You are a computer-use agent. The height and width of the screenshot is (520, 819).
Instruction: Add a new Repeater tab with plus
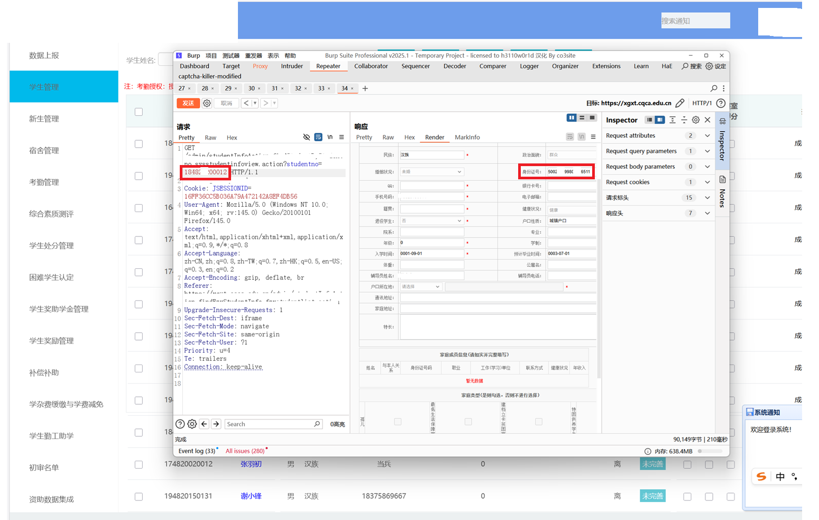[365, 88]
